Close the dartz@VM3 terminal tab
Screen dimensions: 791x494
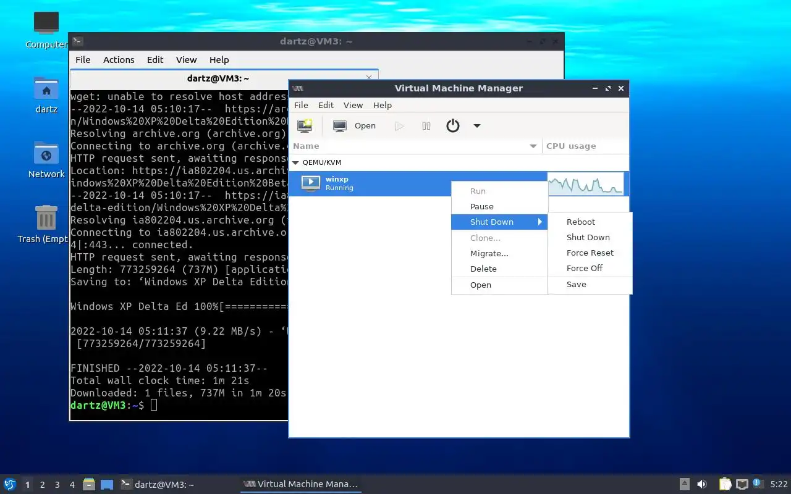click(369, 78)
